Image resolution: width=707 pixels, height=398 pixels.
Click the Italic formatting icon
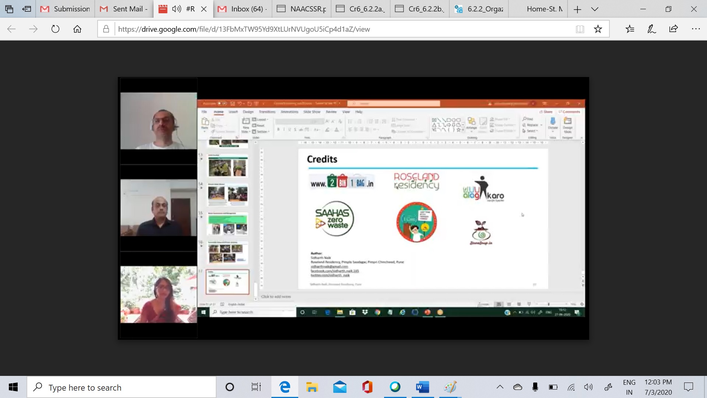click(284, 129)
